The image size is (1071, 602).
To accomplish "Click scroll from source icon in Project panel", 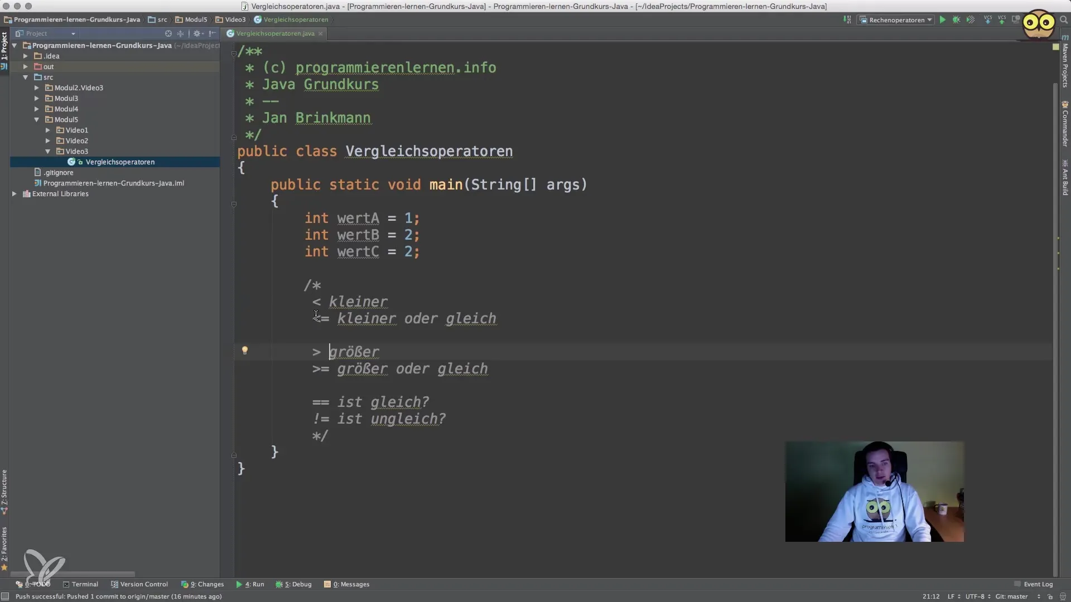I will (168, 33).
